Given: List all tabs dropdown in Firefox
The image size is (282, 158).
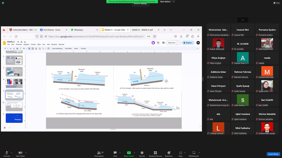Looking at the screenshot, I should point(171,30).
